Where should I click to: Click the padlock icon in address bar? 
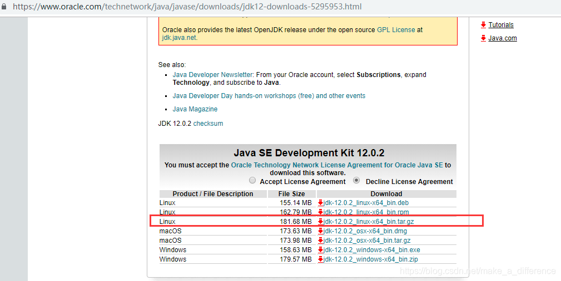(x=4, y=7)
